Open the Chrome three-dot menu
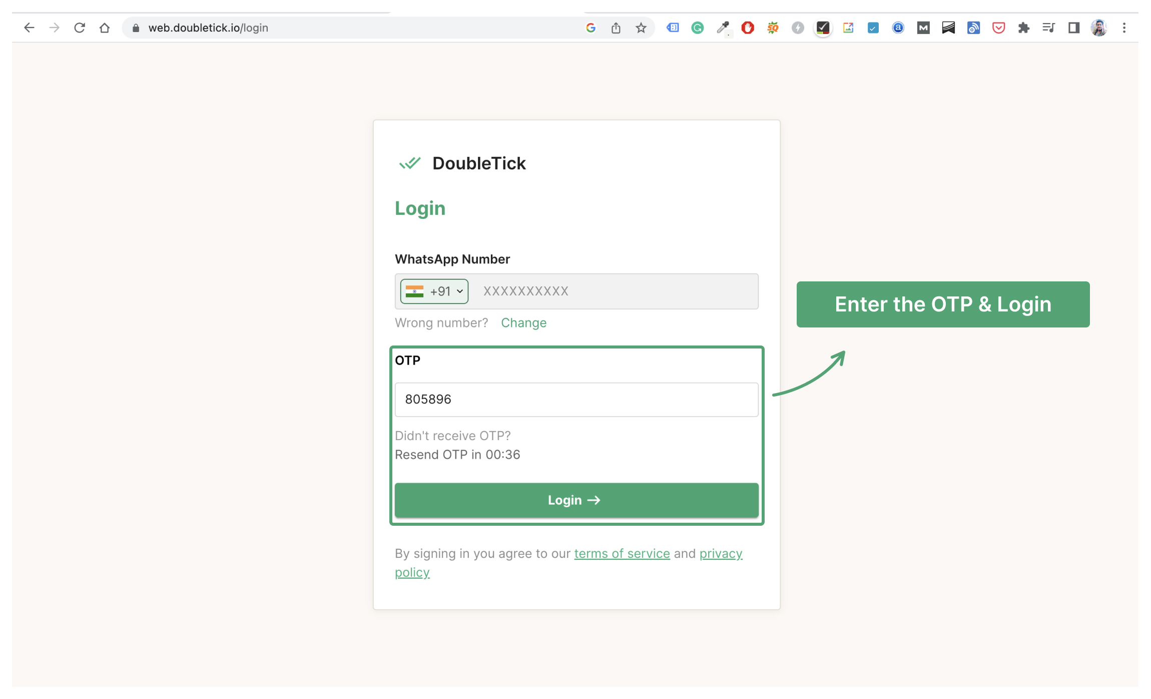The height and width of the screenshot is (699, 1151). click(x=1124, y=28)
